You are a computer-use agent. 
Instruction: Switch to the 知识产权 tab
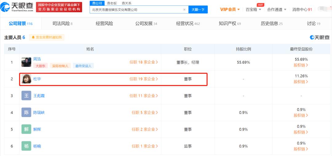point(230,24)
